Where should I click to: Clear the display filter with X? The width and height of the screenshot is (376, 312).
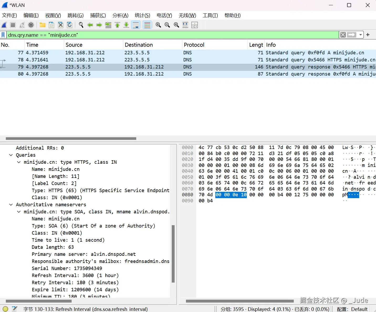pyautogui.click(x=343, y=35)
